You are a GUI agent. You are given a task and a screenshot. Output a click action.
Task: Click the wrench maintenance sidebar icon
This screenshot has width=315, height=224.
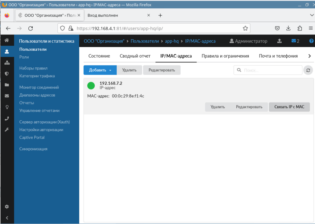[x=7, y=130]
